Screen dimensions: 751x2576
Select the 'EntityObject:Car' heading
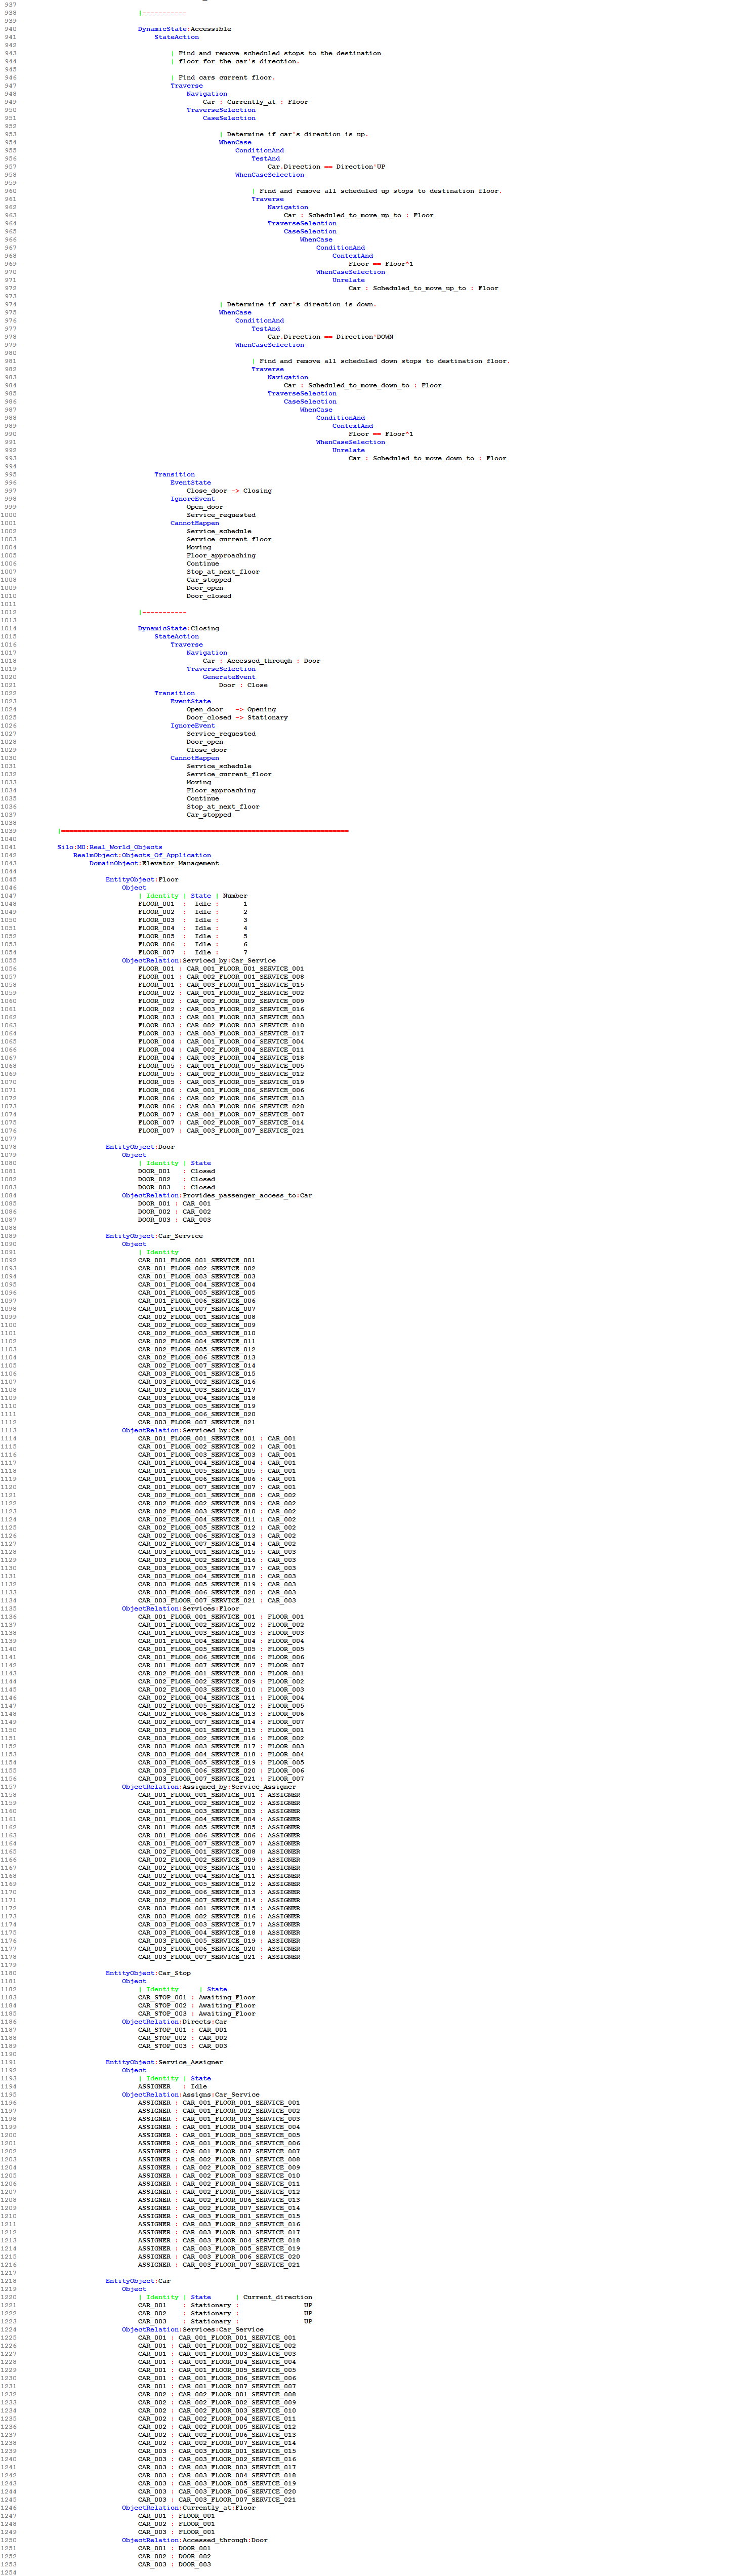pos(138,2281)
